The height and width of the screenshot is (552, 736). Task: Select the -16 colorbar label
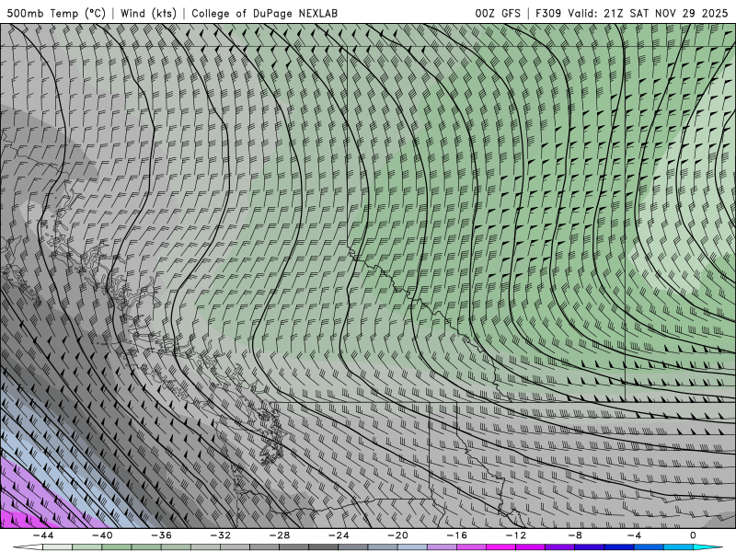456,535
